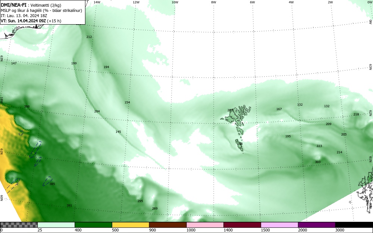The width and height of the screenshot is (373, 233).
Task: Click the "10W" longitude label
Action: pos(175,2)
